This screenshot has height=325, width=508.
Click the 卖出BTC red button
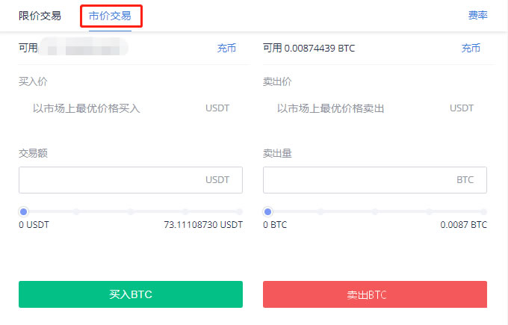point(375,294)
